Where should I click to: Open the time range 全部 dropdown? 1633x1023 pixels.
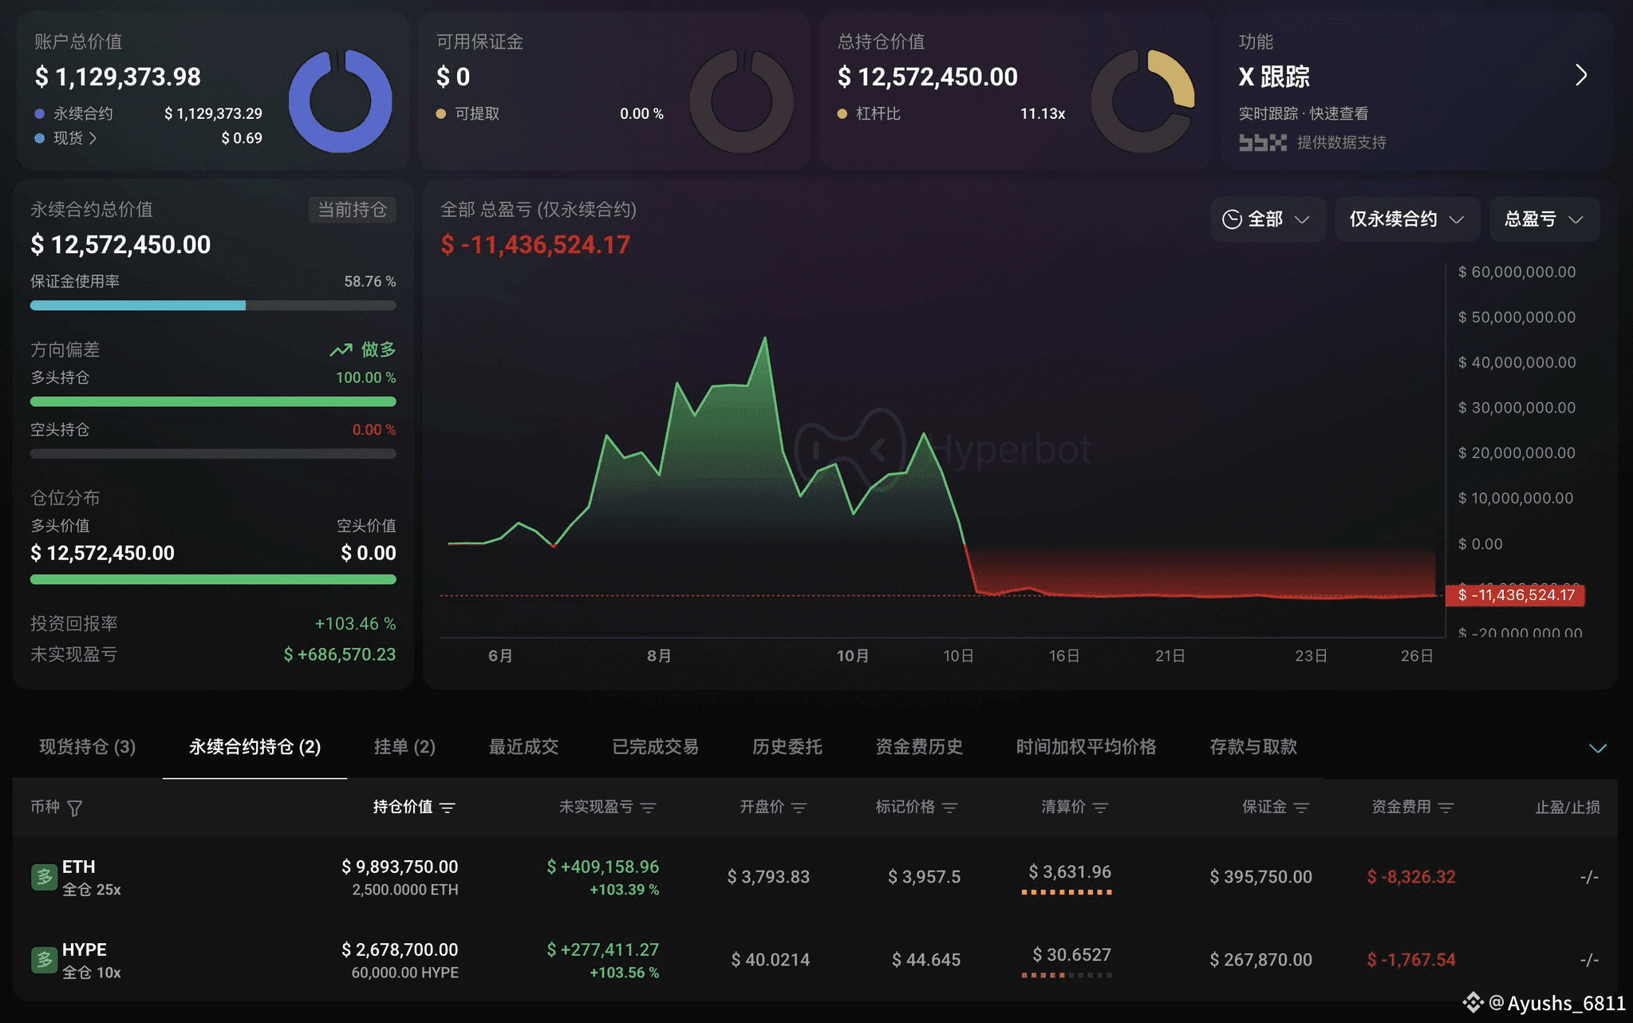[x=1267, y=219]
